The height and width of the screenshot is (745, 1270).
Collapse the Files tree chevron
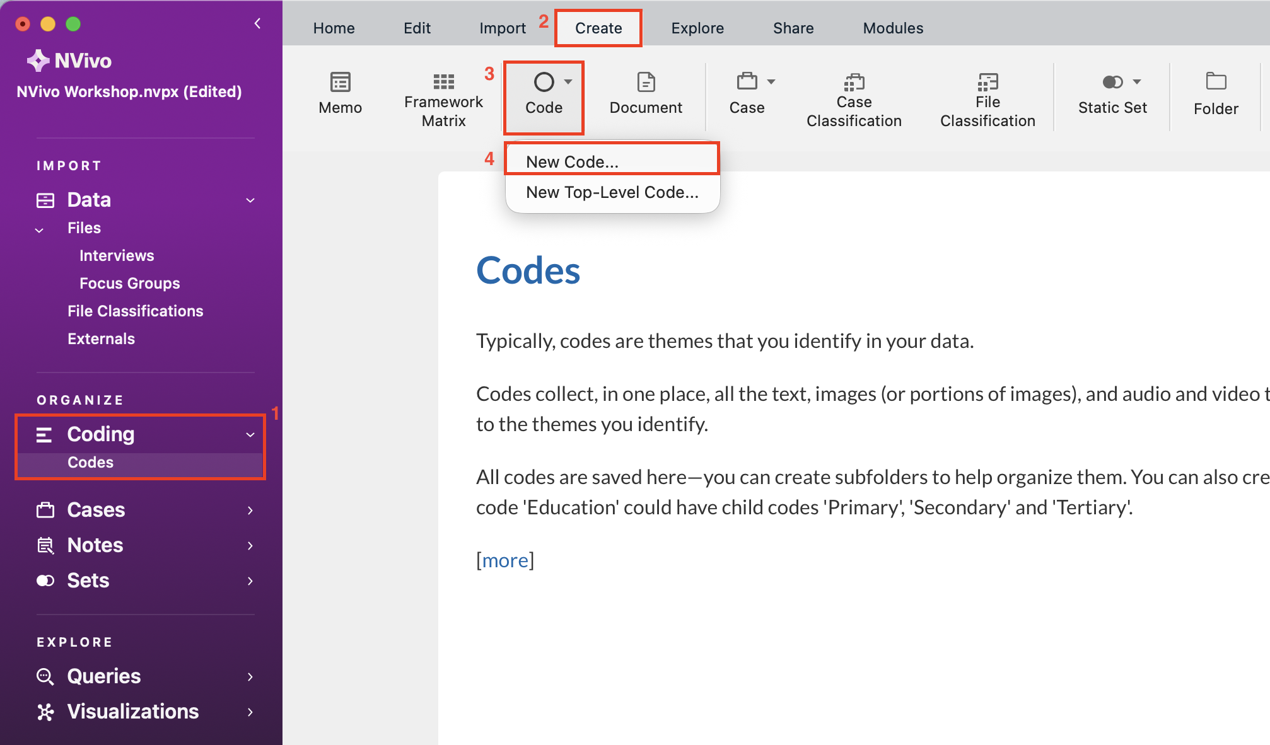[39, 229]
